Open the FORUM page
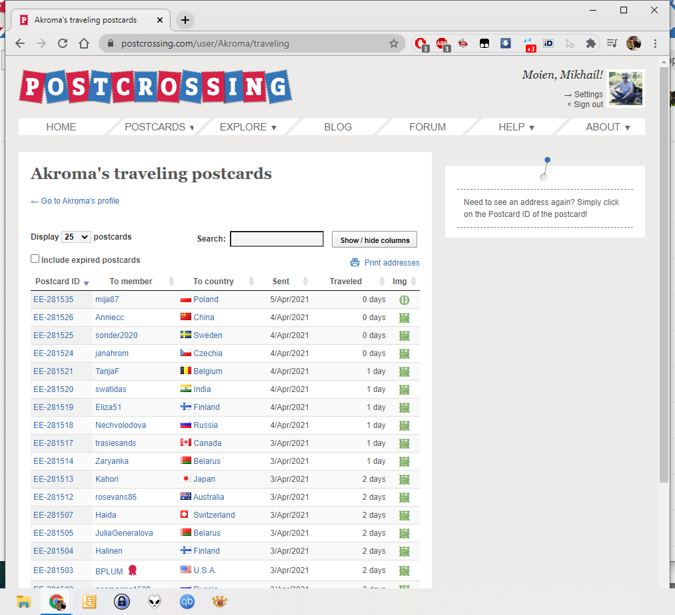Viewport: 675px width, 615px height. click(428, 127)
